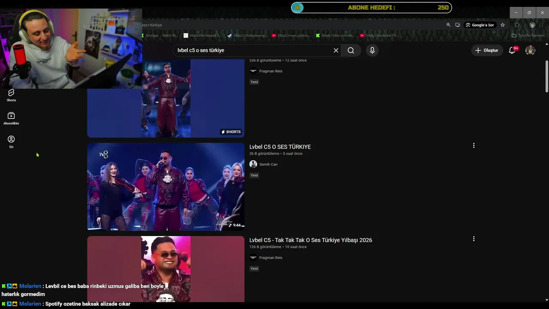Open Abonelikler (subscriptions) in the sidebar
549x309 pixels.
11,118
